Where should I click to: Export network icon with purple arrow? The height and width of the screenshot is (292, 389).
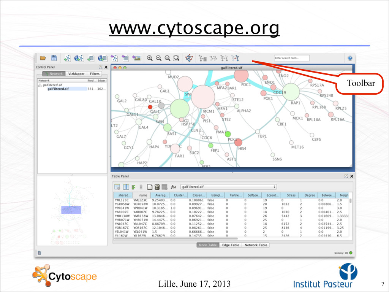coord(114,58)
